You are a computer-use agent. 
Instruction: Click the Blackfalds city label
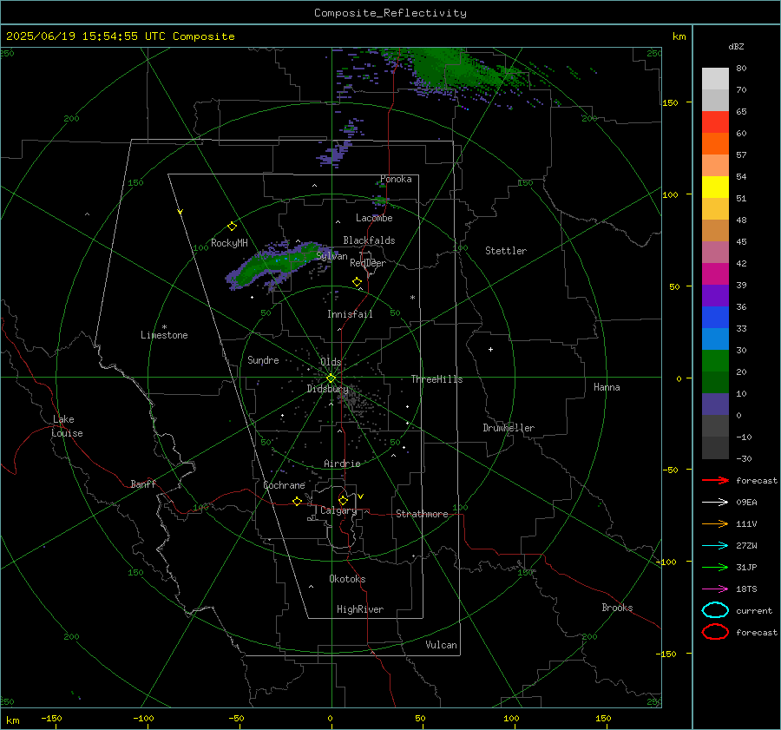369,240
